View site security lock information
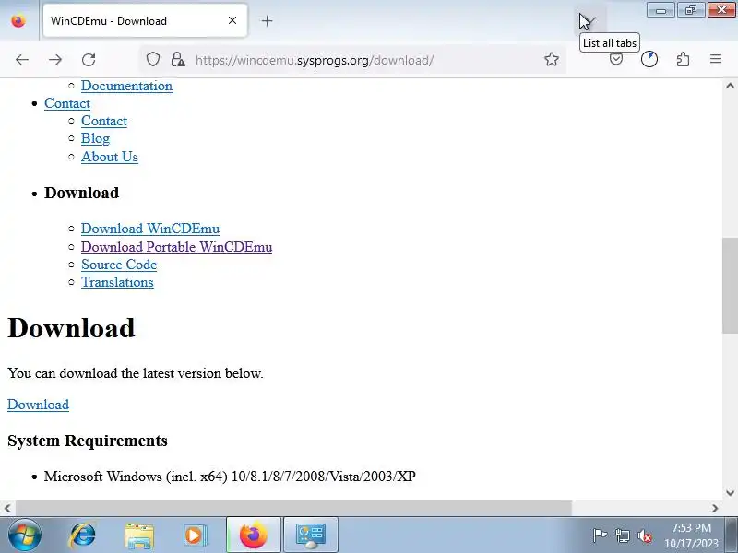Image resolution: width=738 pixels, height=553 pixels. [x=178, y=60]
